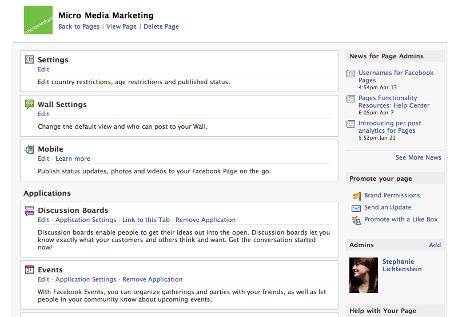Open Learn more under Mobile

coord(73,158)
